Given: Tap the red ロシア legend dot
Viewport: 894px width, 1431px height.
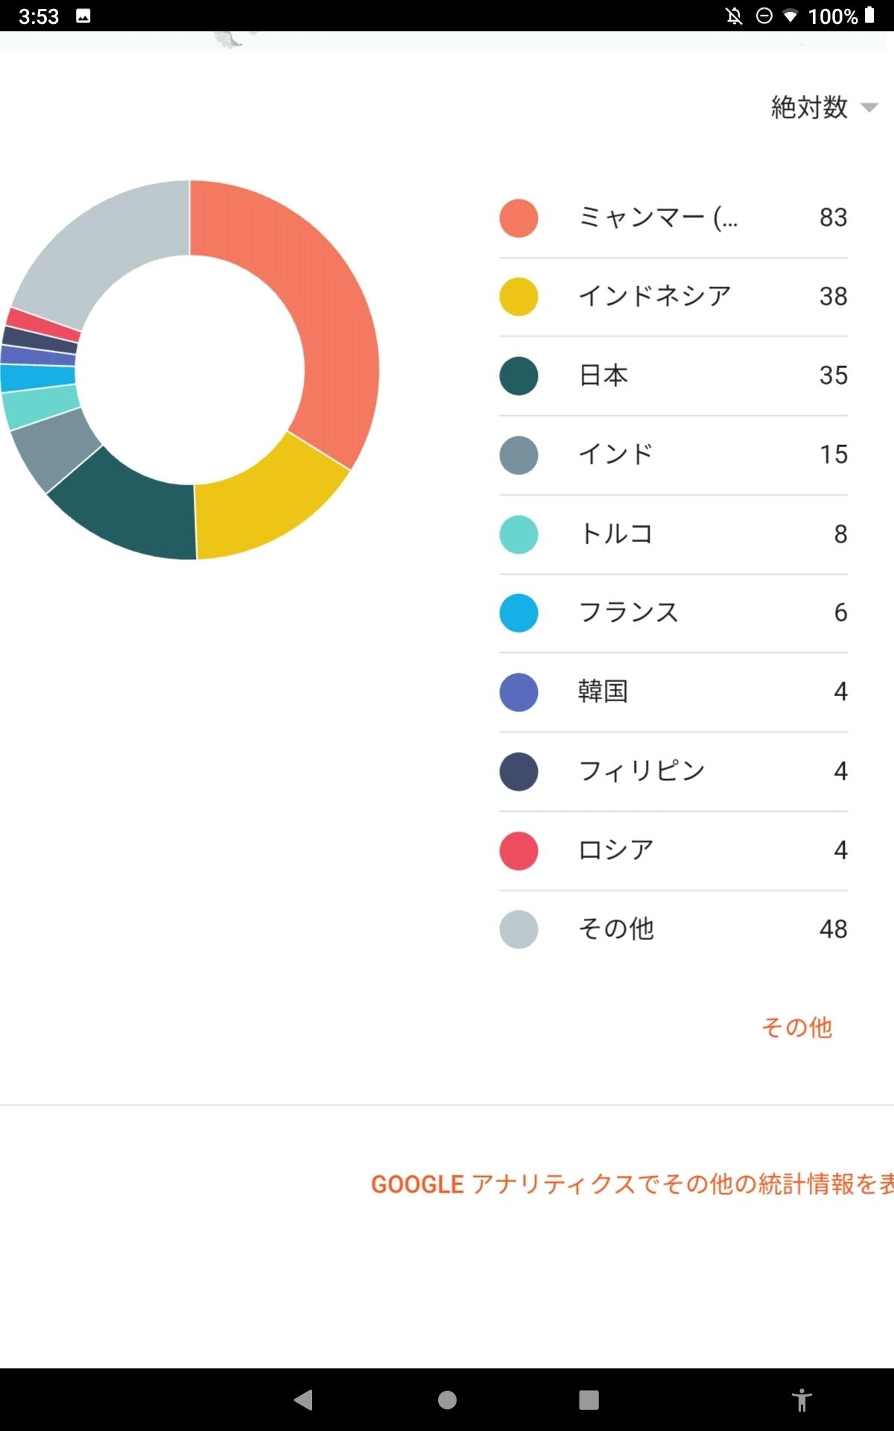Looking at the screenshot, I should [519, 850].
